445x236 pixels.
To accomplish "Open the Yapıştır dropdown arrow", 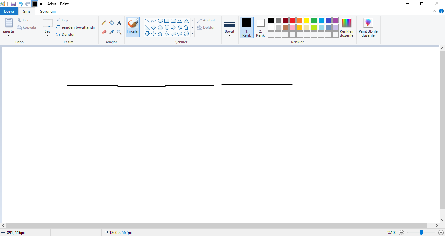I will tap(8, 35).
